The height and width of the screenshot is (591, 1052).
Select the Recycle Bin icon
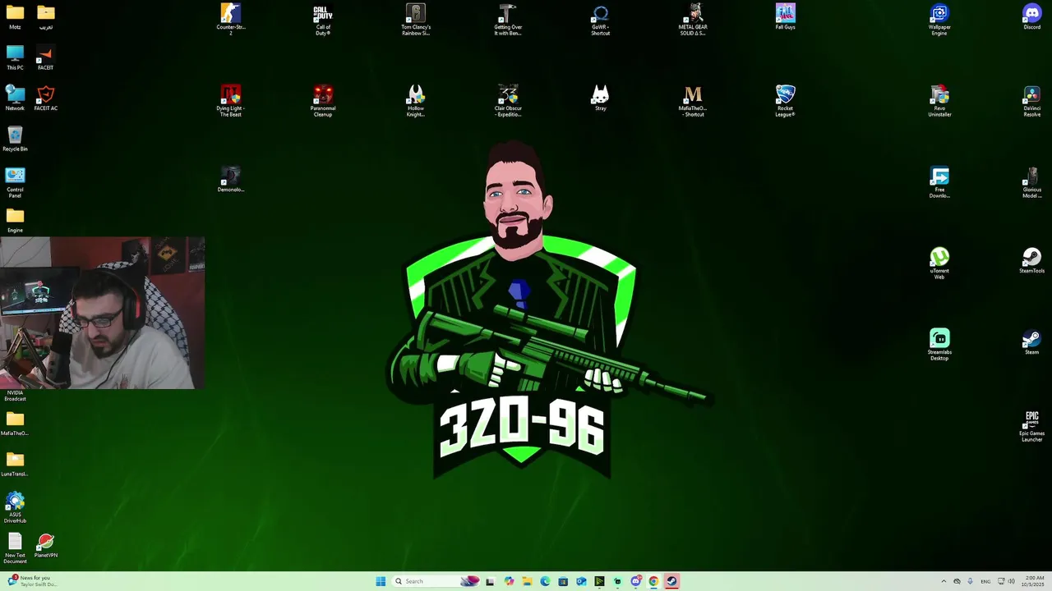(x=15, y=139)
